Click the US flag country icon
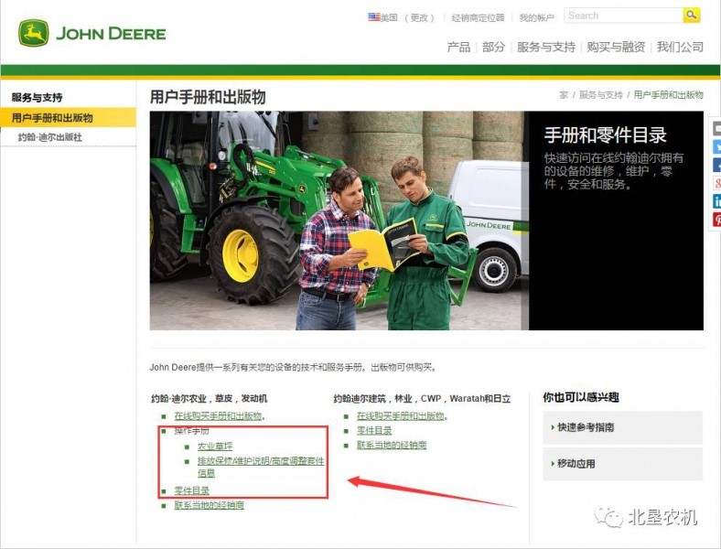 [x=374, y=17]
